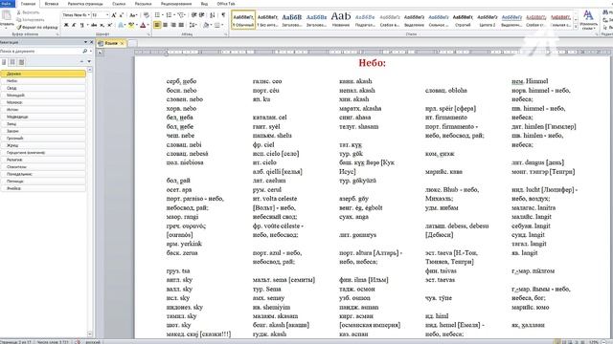This screenshot has width=613, height=344.
Task: Apply the Цитата 2 style
Action: [x=488, y=19]
